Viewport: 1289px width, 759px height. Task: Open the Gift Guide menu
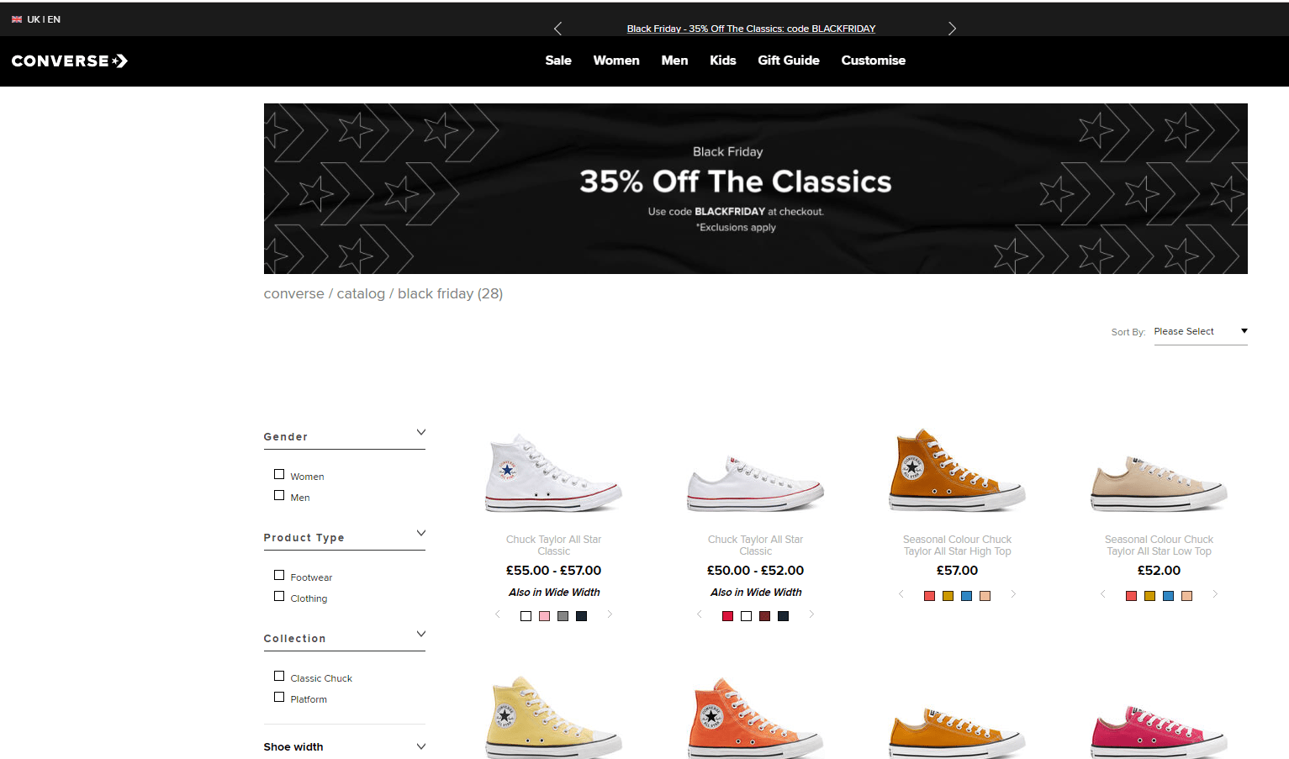(x=789, y=61)
